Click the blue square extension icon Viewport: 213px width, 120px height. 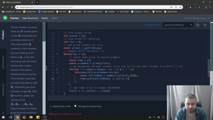pyautogui.click(x=190, y=7)
